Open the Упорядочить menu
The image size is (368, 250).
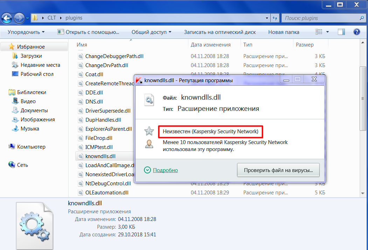pos(26,32)
